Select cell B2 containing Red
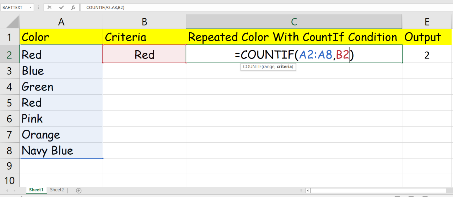Screen dimensions: 453x197 (144, 54)
